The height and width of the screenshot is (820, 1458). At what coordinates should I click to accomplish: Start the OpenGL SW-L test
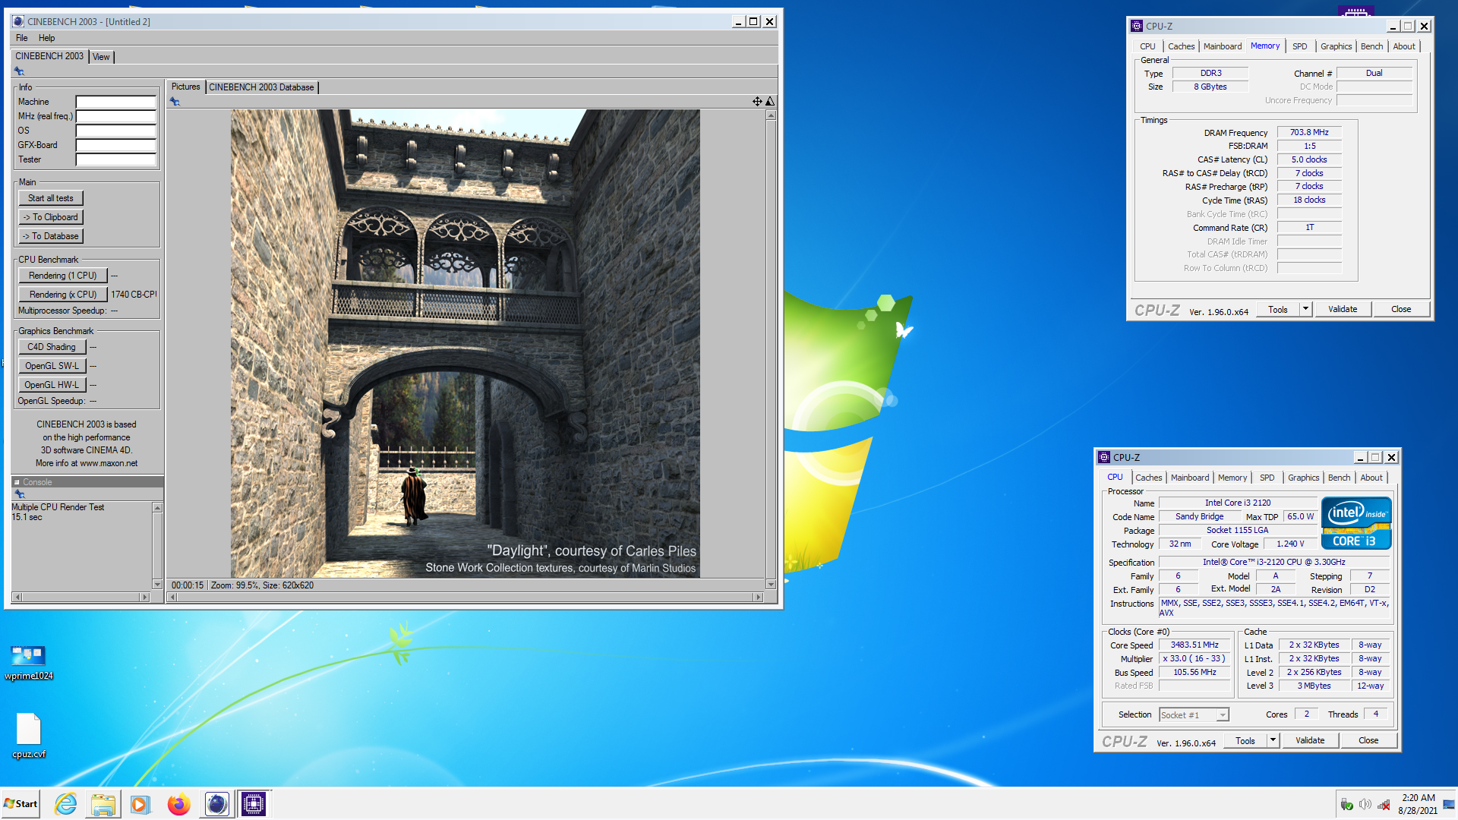click(x=52, y=366)
